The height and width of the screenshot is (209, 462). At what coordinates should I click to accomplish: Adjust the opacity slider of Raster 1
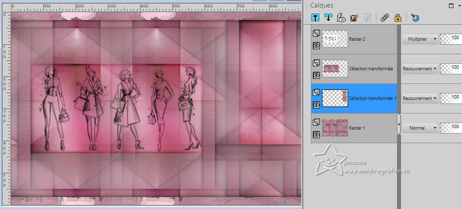pyautogui.click(x=451, y=128)
